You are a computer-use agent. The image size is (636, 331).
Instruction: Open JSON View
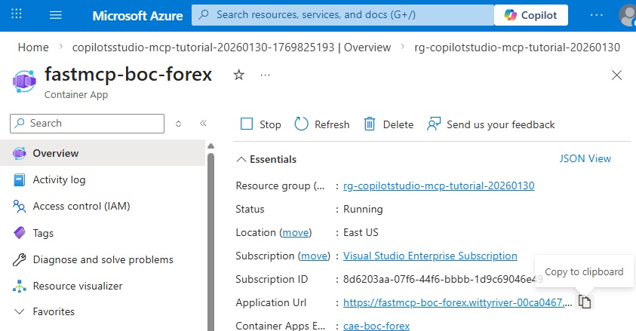(585, 158)
